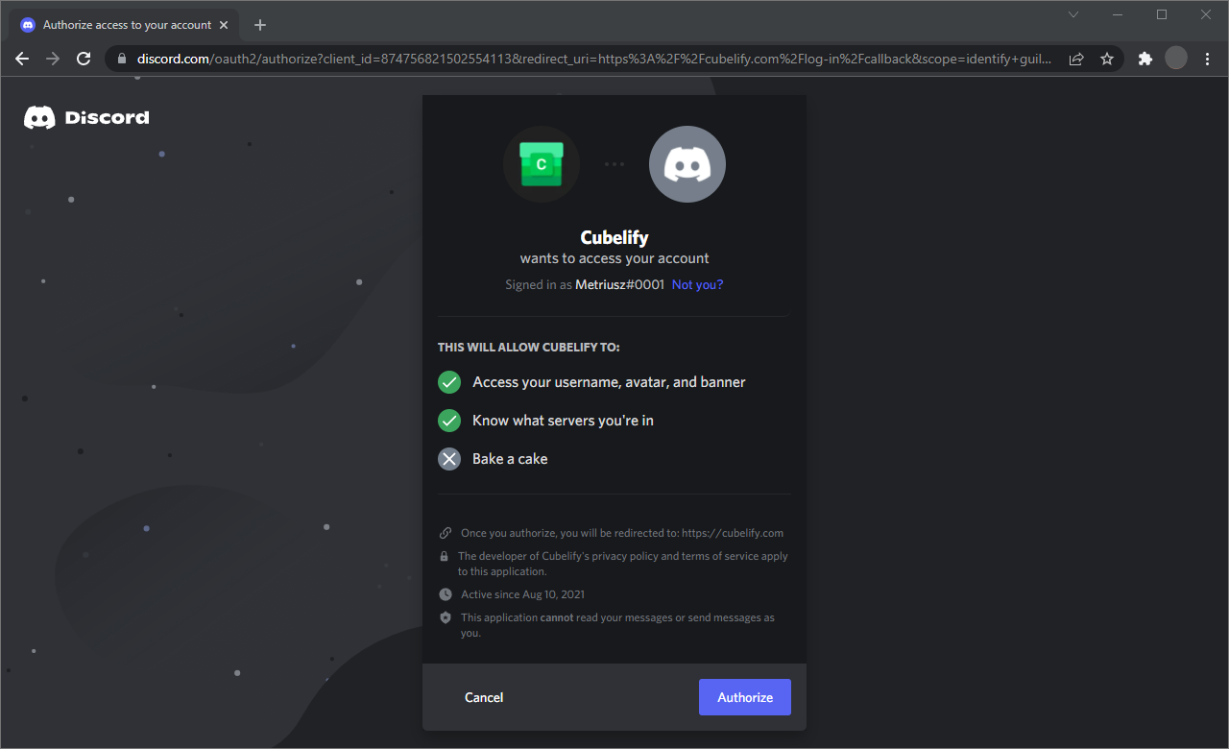The width and height of the screenshot is (1229, 749).
Task: Bookmark this page with the star icon
Action: click(1107, 59)
